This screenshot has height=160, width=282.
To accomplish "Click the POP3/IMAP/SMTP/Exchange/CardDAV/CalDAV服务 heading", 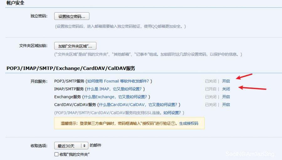I will click(71, 68).
